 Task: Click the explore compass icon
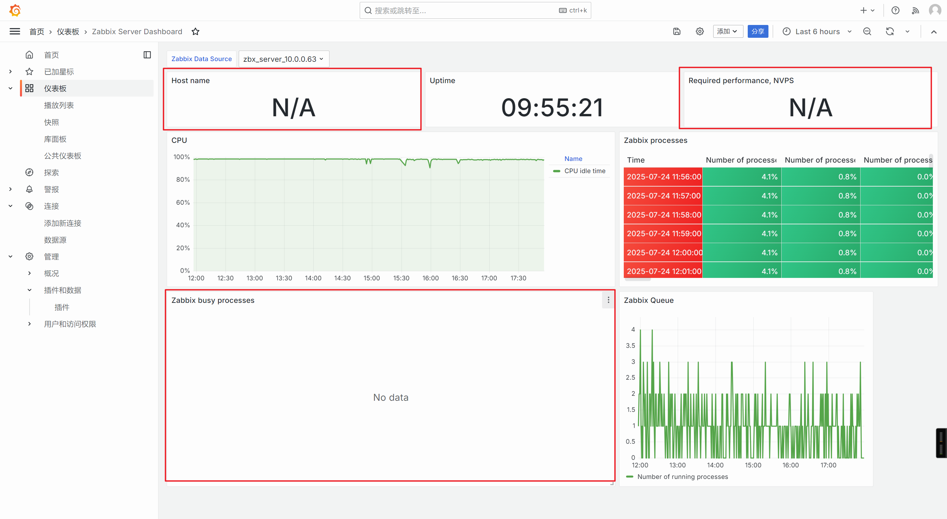coord(29,173)
